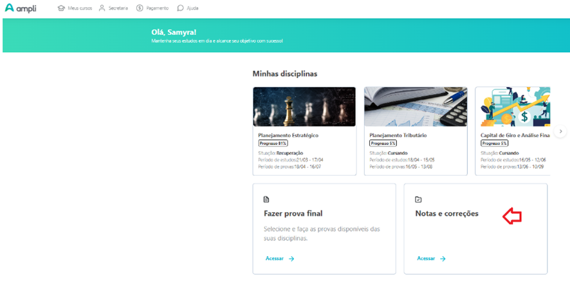Click the speech bubble icon beside Ajuda
The height and width of the screenshot is (287, 570).
180,8
